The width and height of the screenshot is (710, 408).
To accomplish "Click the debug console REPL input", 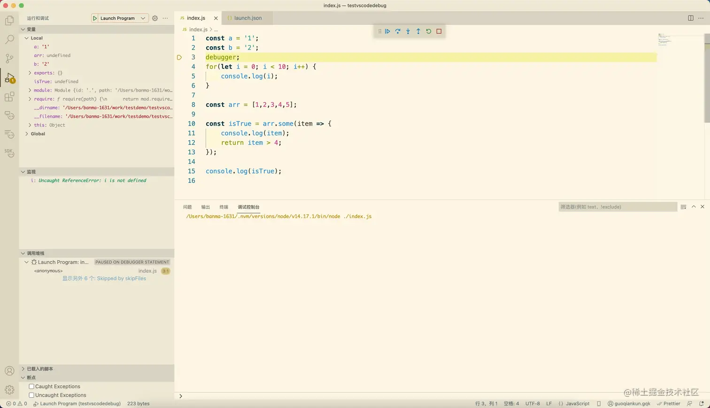I will click(441, 396).
